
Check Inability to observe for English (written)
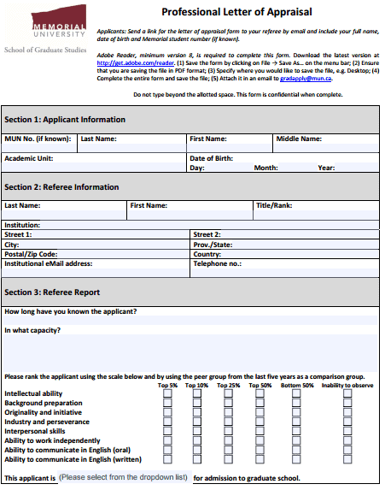[x=347, y=459]
